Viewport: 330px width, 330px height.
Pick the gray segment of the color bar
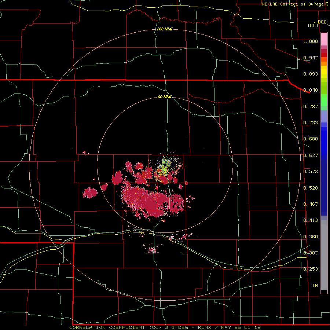[x=324, y=255]
